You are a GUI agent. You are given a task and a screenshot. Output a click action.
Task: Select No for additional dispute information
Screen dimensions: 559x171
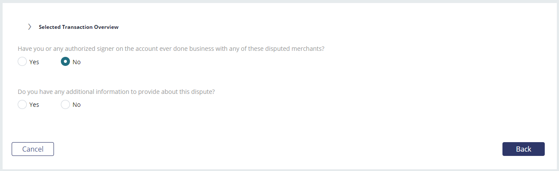(x=65, y=104)
